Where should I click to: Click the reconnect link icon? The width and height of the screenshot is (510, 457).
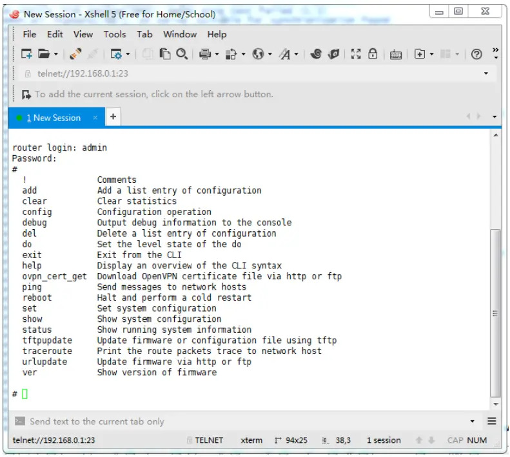point(75,55)
